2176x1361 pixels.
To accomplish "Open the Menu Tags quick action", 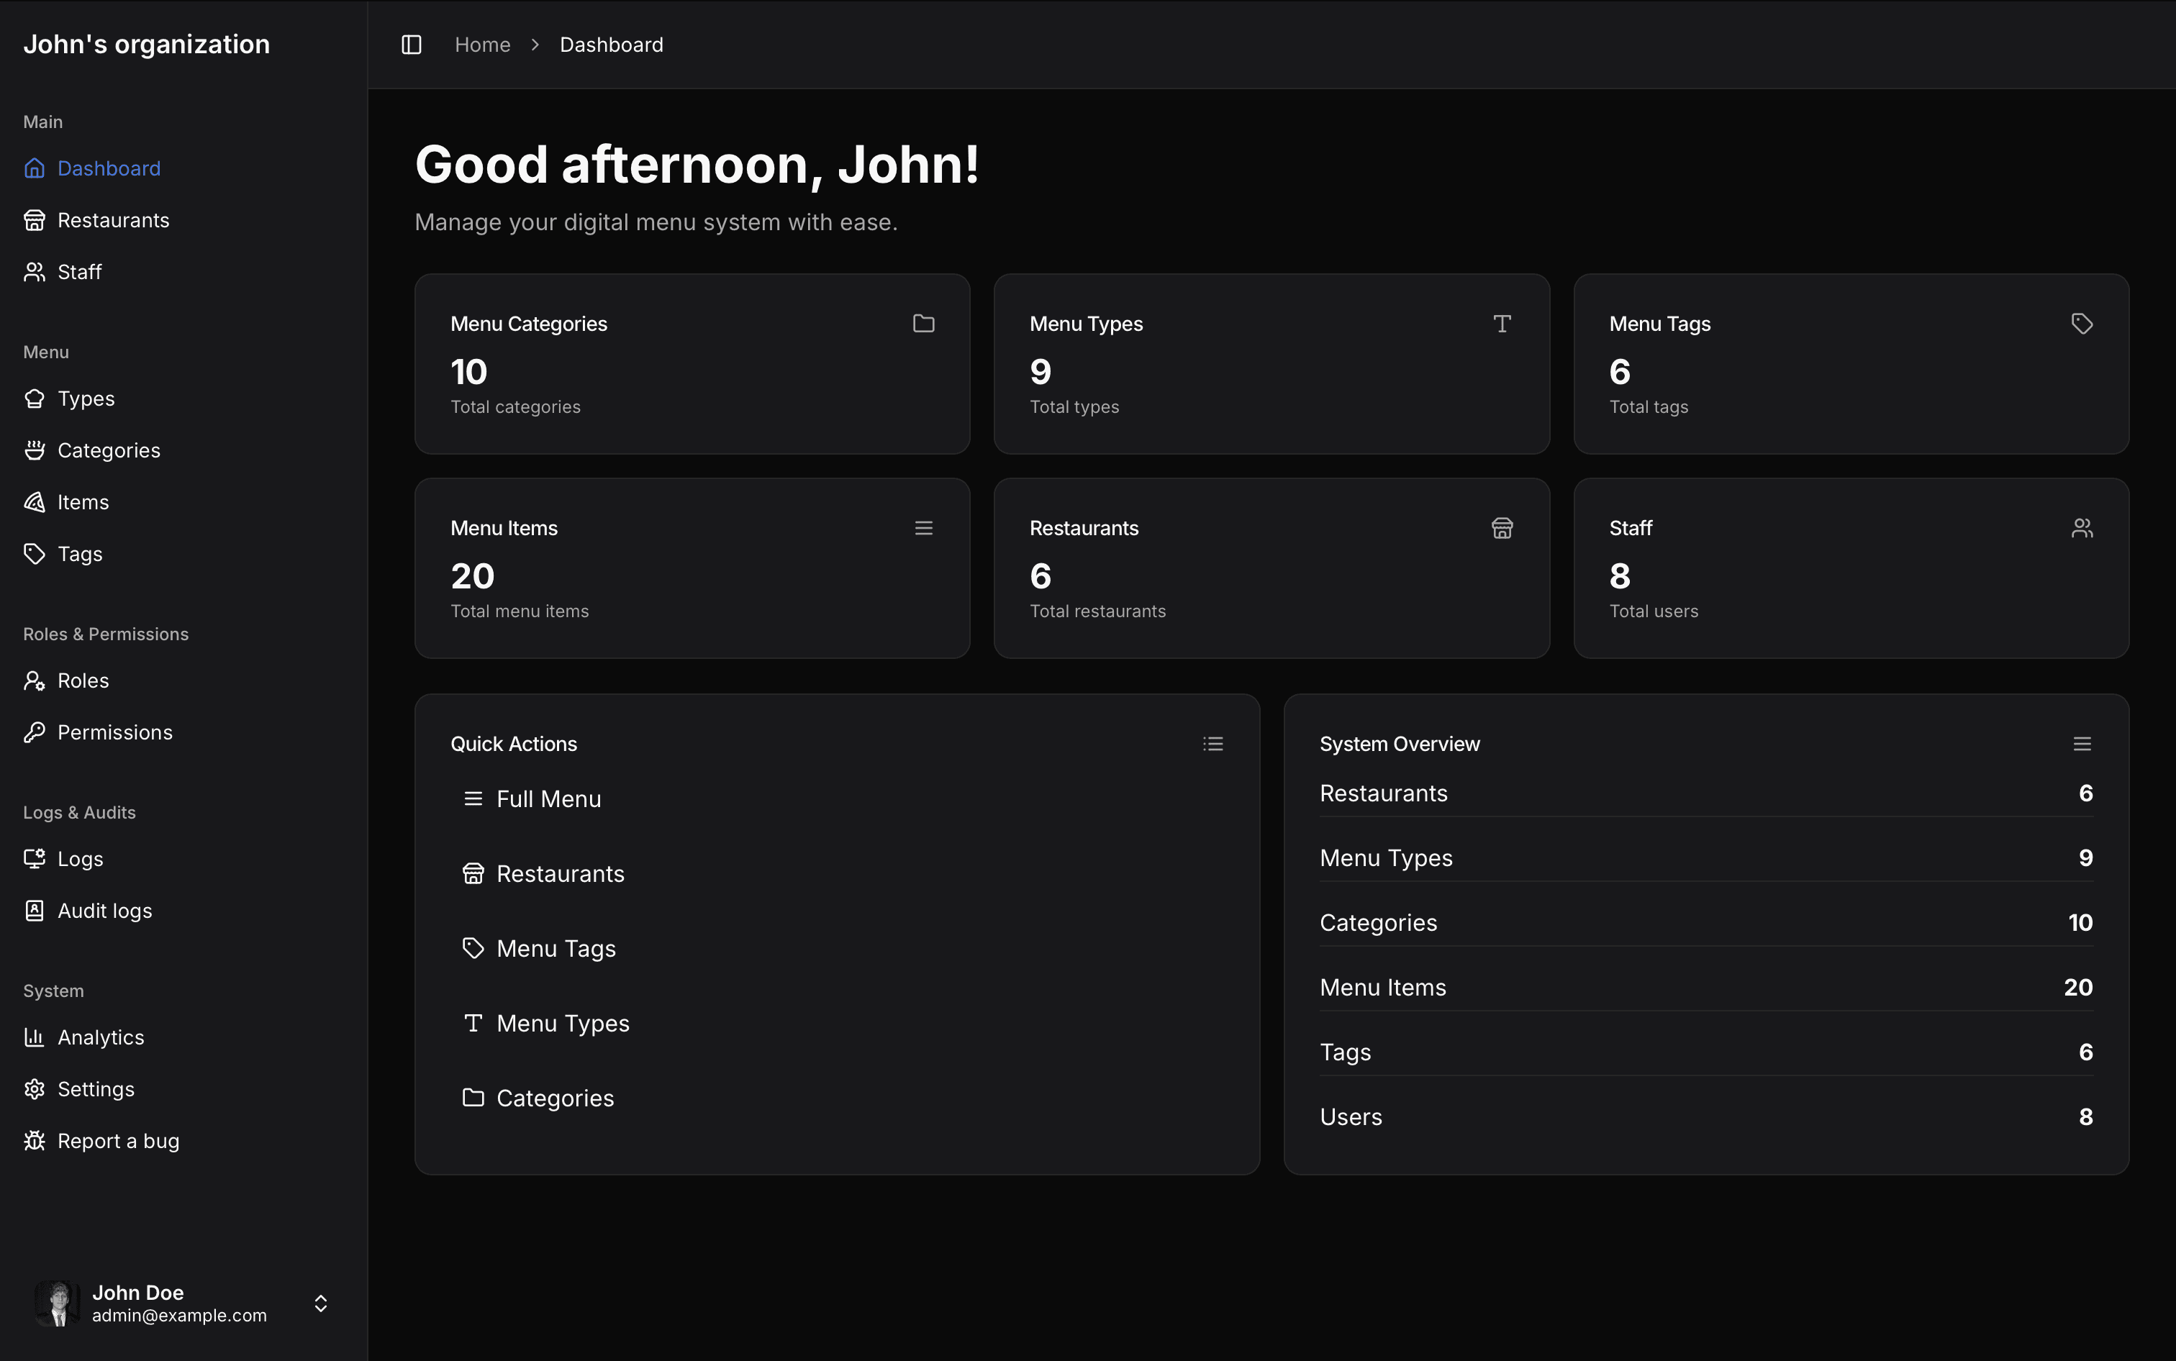I will pyautogui.click(x=556, y=947).
